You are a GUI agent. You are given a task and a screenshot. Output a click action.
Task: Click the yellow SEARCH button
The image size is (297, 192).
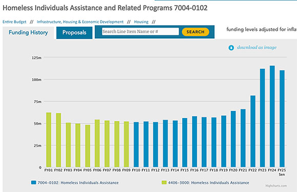195,32
